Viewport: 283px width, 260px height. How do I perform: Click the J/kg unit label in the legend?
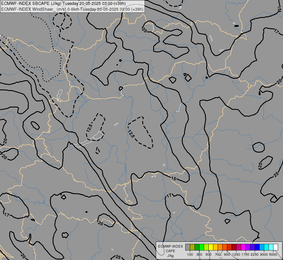[170, 256]
